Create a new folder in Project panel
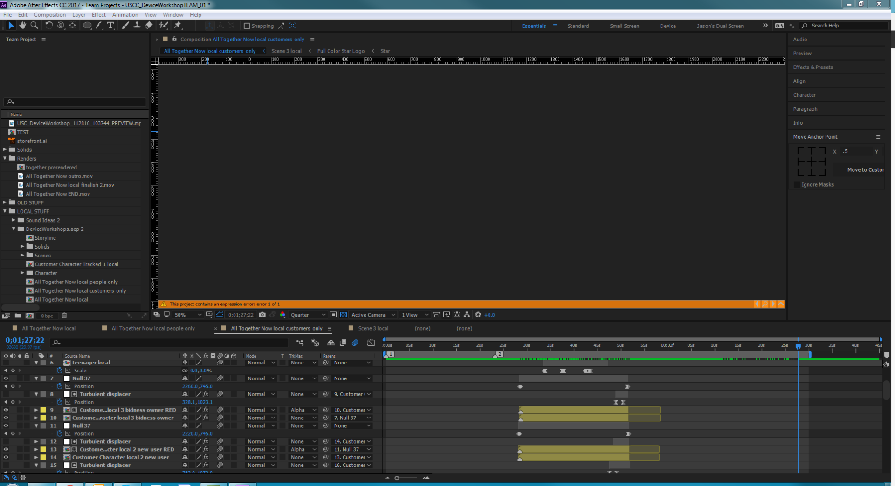The width and height of the screenshot is (895, 486). pos(18,316)
